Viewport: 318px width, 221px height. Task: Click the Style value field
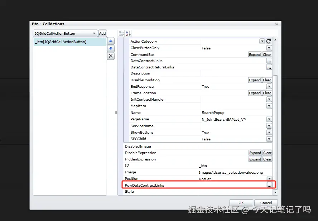click(235, 192)
